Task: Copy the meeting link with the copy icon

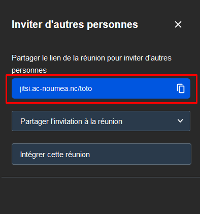Action: pos(181,88)
